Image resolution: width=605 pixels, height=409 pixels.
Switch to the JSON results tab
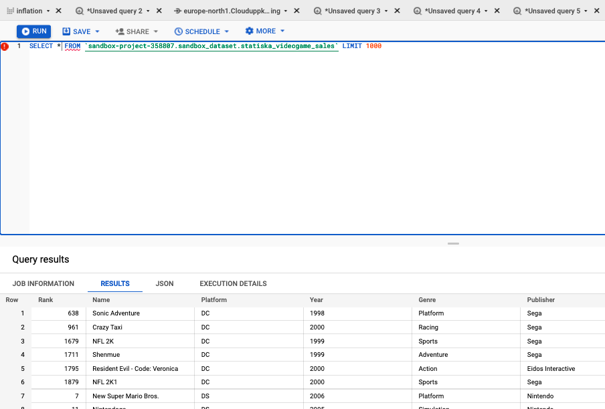click(x=165, y=283)
